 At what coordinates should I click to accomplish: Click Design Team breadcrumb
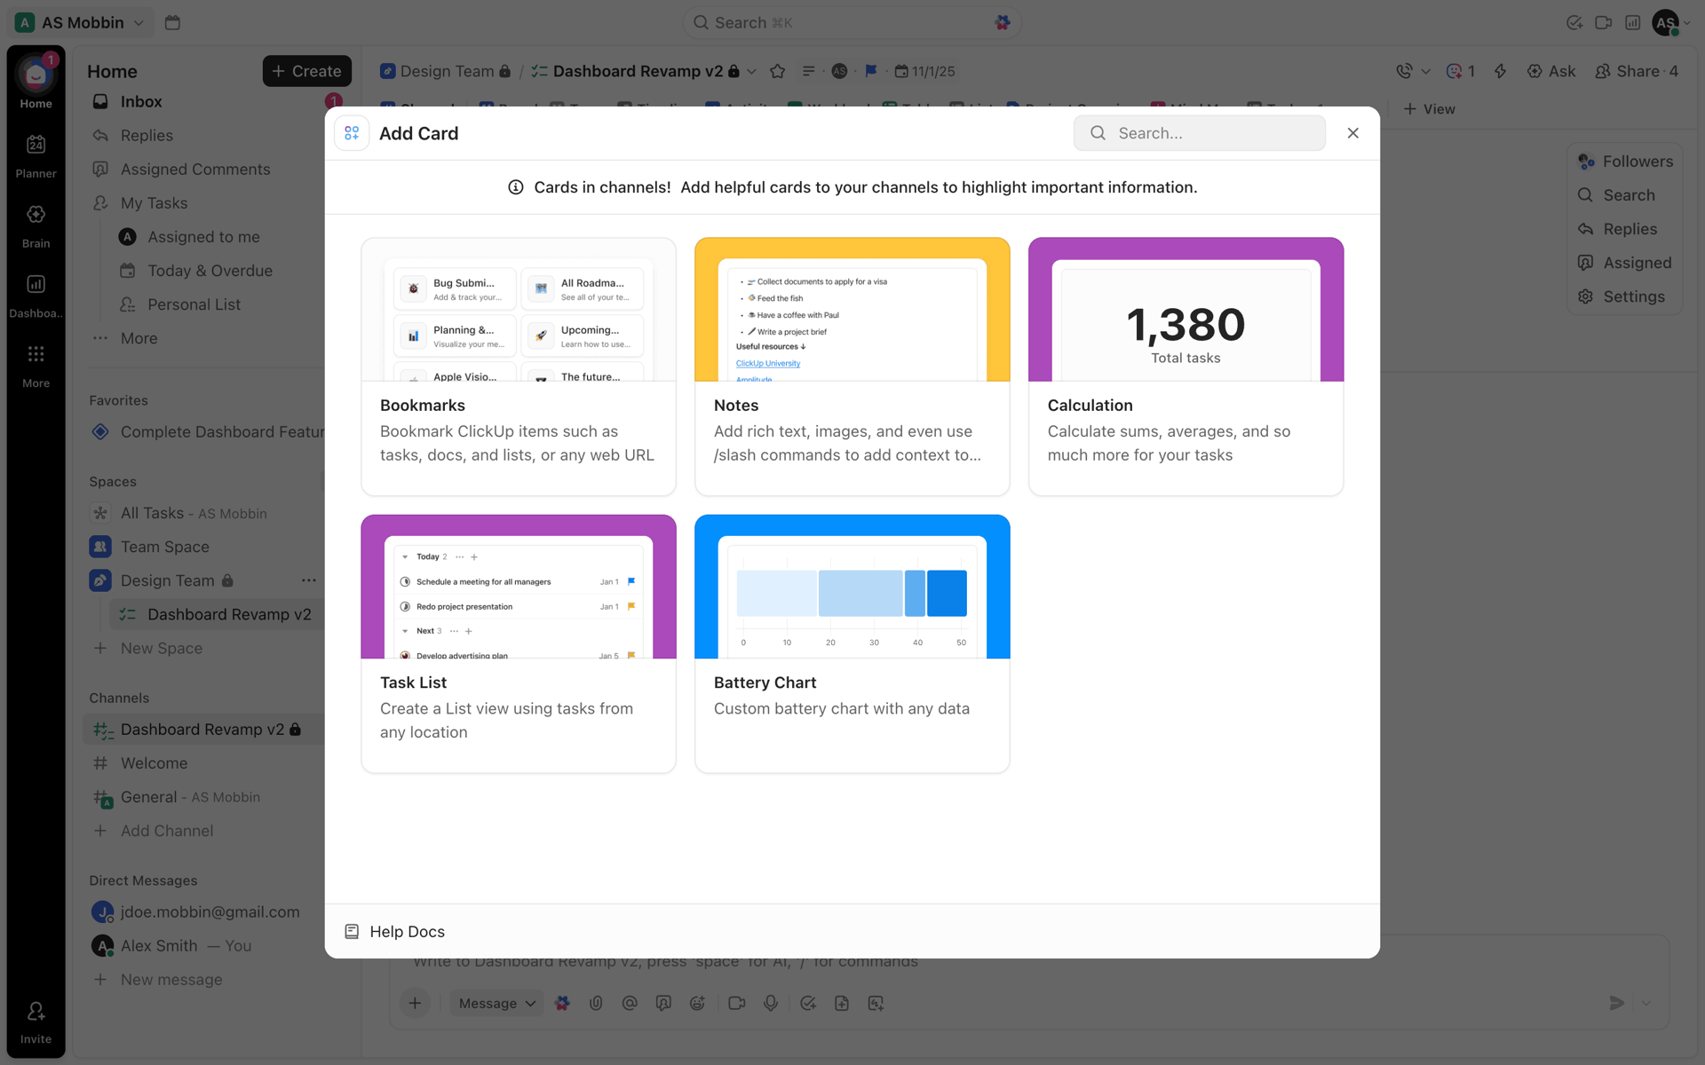coord(445,71)
